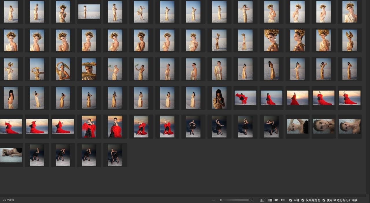Screen dimensions: 370x203
Task: Select first black dress thumbnail in fifth row
Action: coord(193,127)
